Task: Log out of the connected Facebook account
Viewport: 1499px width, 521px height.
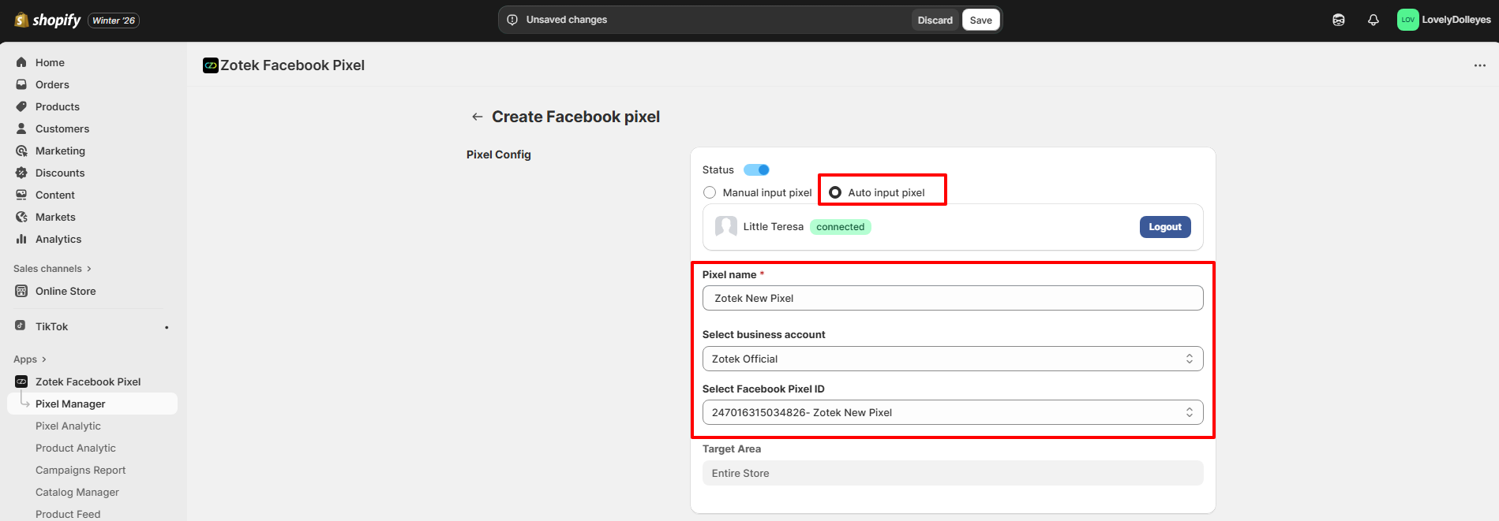Action: click(x=1164, y=227)
